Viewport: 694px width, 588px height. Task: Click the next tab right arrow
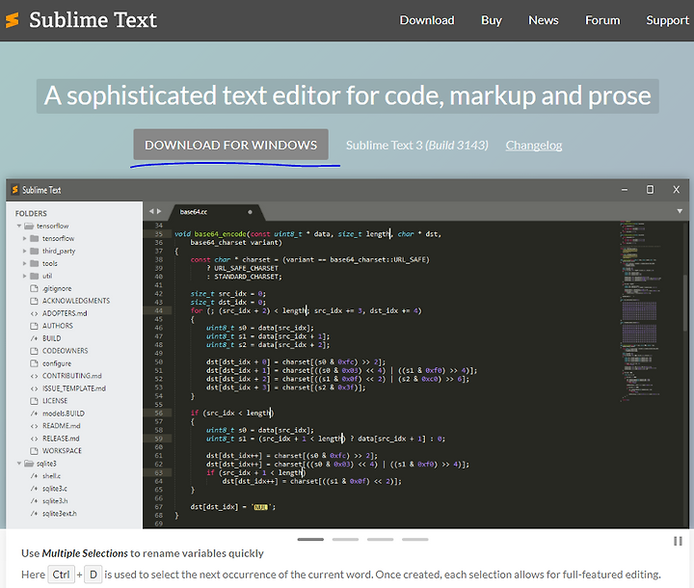point(159,212)
